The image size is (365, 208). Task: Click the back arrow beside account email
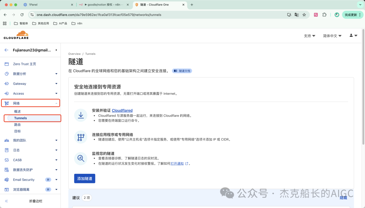tap(6, 50)
